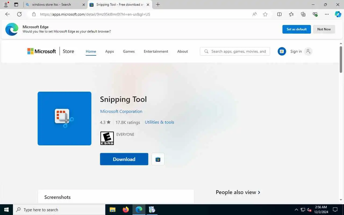Click the scrollbar down arrow
Screen dimensions: 344x215
pyautogui.click(x=341, y=200)
